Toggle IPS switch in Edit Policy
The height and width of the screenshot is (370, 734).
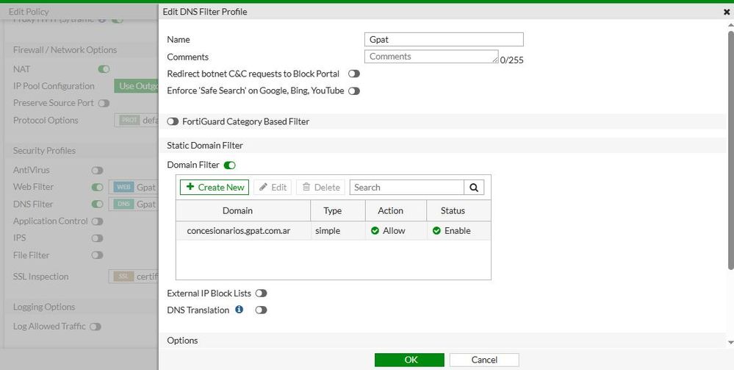98,238
